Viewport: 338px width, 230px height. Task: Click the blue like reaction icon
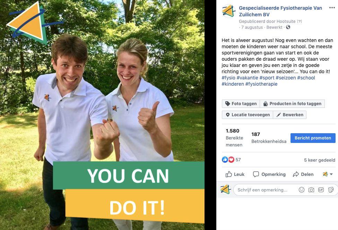point(225,160)
